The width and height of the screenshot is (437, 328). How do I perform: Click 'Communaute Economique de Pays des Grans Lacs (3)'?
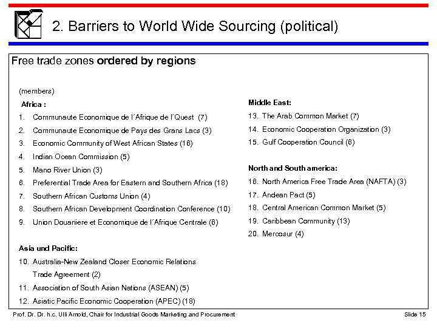pos(122,131)
